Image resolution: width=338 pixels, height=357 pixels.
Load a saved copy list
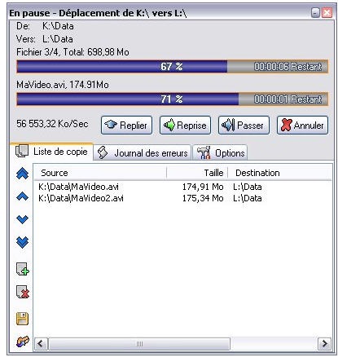coord(23,342)
